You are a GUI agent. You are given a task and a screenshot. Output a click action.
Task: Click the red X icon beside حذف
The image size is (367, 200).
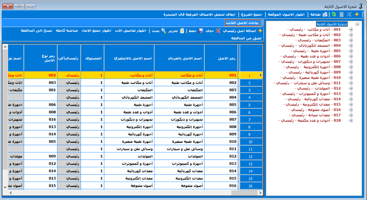(218, 31)
